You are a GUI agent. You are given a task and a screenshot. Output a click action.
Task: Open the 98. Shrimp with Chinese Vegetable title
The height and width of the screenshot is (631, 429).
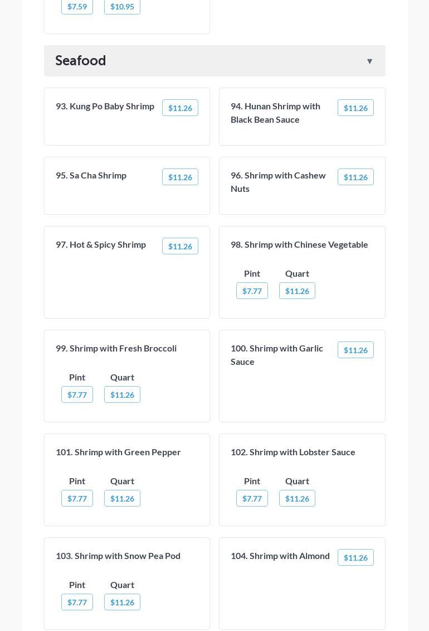coord(299,244)
